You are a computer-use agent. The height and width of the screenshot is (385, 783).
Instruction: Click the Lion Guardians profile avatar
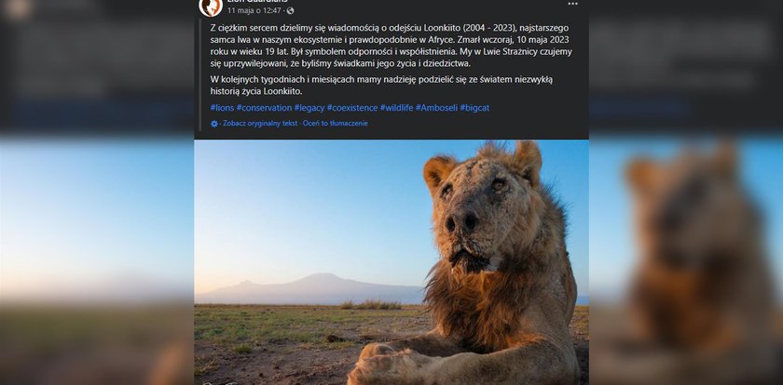[211, 6]
